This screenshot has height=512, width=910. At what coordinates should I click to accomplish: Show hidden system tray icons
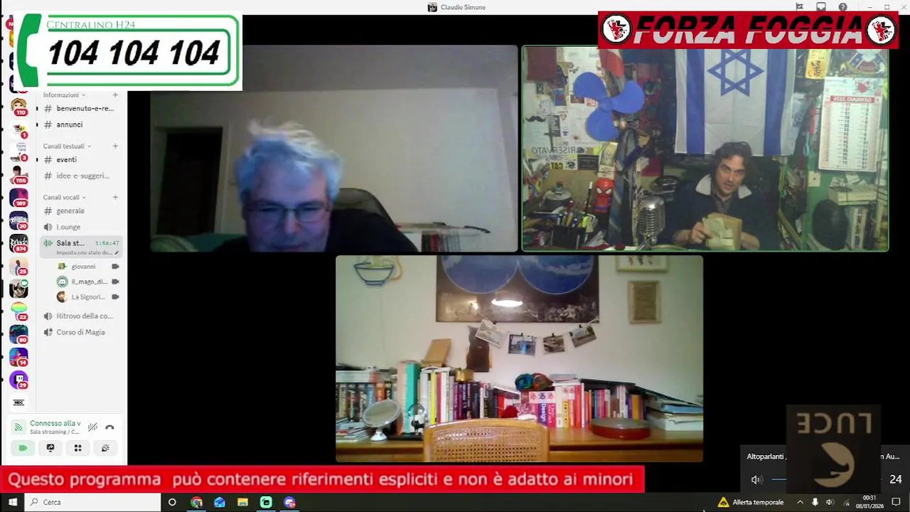coord(800,502)
